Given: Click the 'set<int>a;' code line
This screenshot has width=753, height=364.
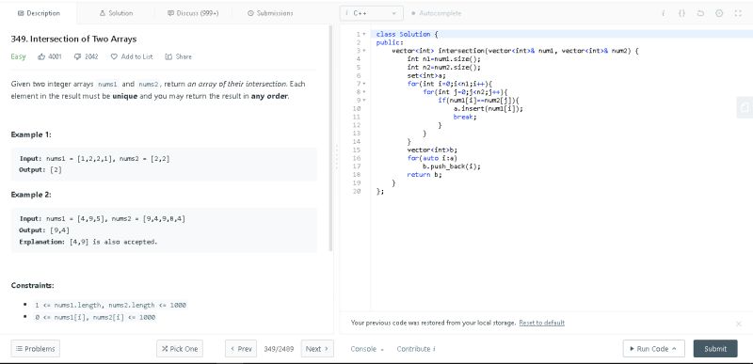Looking at the screenshot, I should pyautogui.click(x=426, y=75).
